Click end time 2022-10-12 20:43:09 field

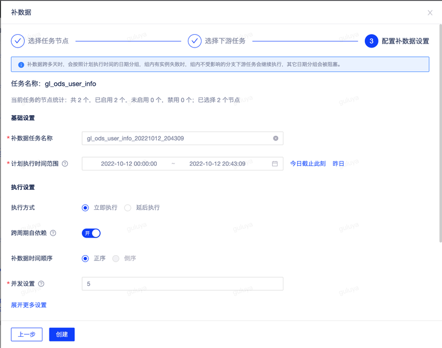tap(217, 164)
